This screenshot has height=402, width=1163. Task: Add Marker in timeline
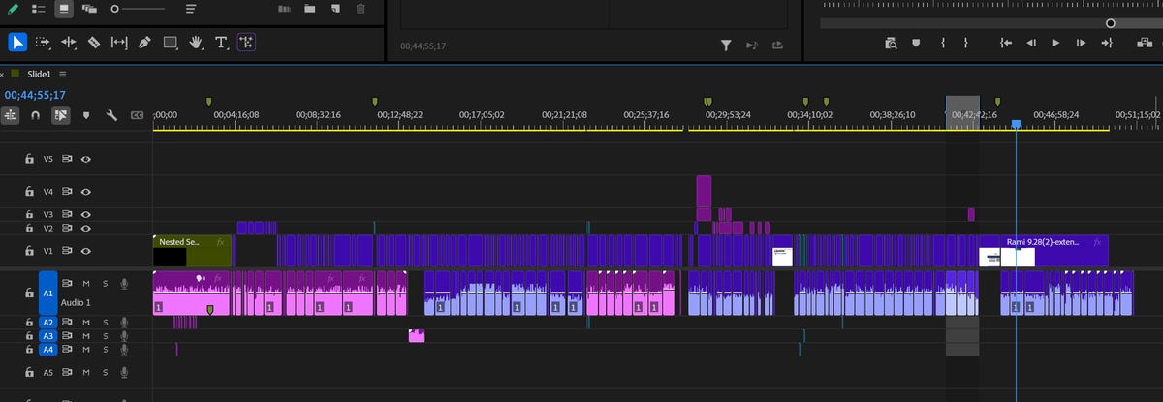[86, 115]
